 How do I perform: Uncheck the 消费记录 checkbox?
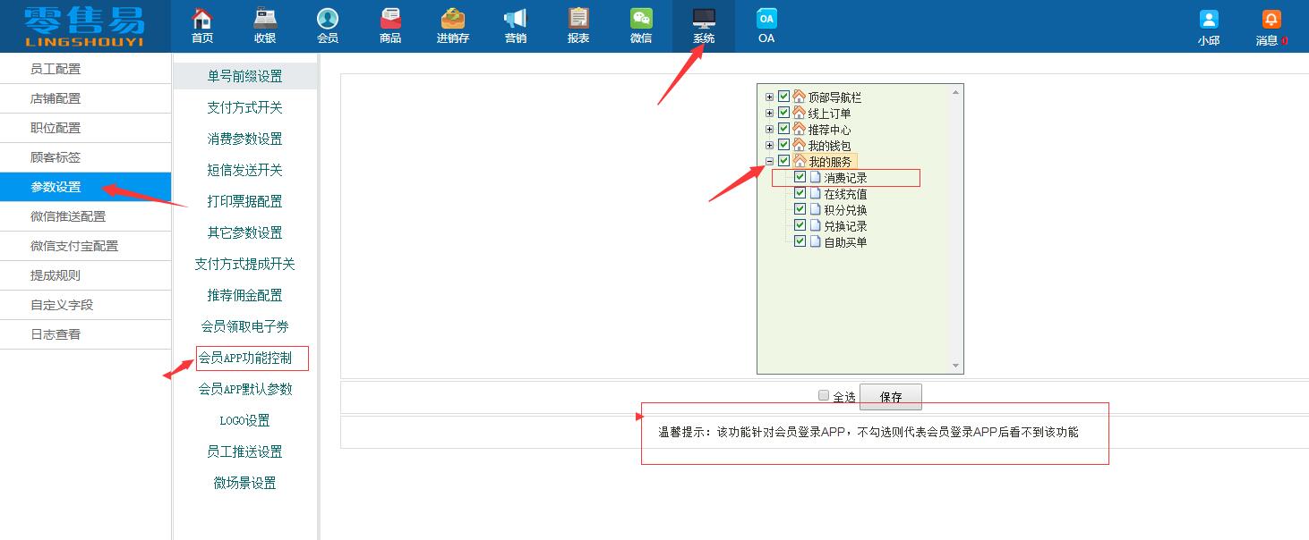[800, 177]
